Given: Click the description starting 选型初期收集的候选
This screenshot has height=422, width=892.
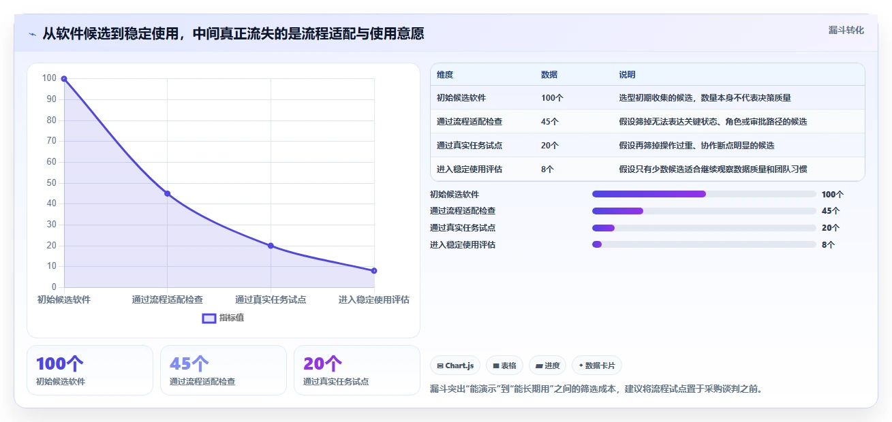Looking at the screenshot, I should click(x=705, y=98).
